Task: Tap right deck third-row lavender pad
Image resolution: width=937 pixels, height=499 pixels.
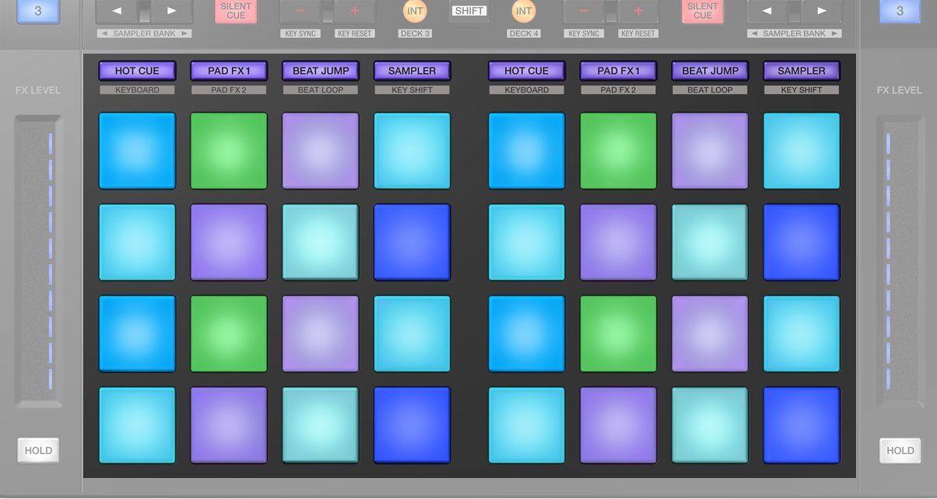Action: point(711,334)
